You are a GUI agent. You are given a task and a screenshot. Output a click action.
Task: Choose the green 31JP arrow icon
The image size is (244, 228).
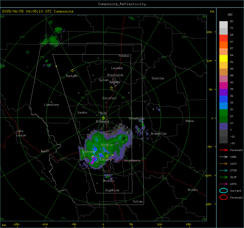pyautogui.click(x=223, y=177)
